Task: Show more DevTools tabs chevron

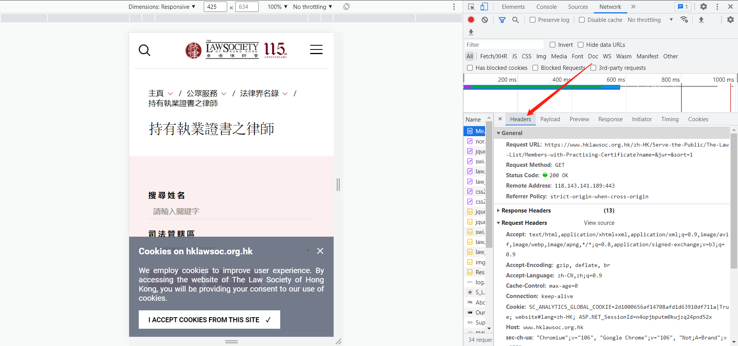Action: click(633, 7)
